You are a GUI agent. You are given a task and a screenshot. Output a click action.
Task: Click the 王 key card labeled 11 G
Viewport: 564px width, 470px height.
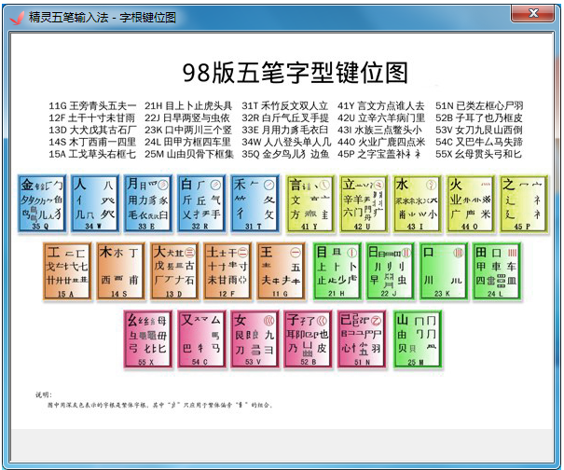282,271
